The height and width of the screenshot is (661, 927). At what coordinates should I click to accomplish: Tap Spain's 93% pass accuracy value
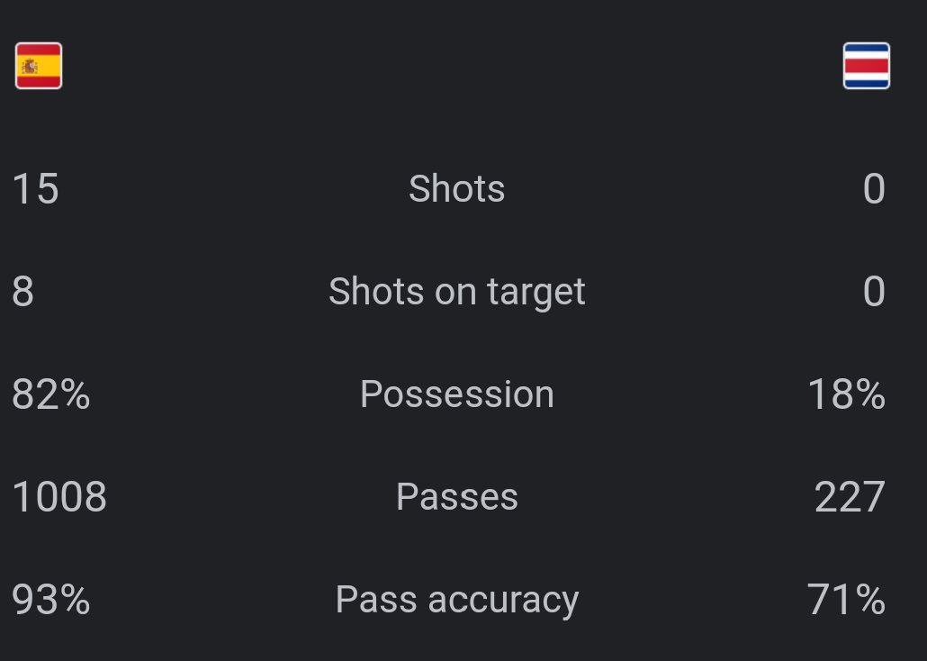[x=51, y=600]
